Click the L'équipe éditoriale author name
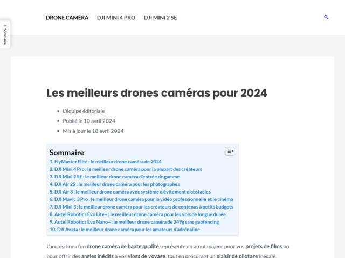 pyautogui.click(x=84, y=111)
